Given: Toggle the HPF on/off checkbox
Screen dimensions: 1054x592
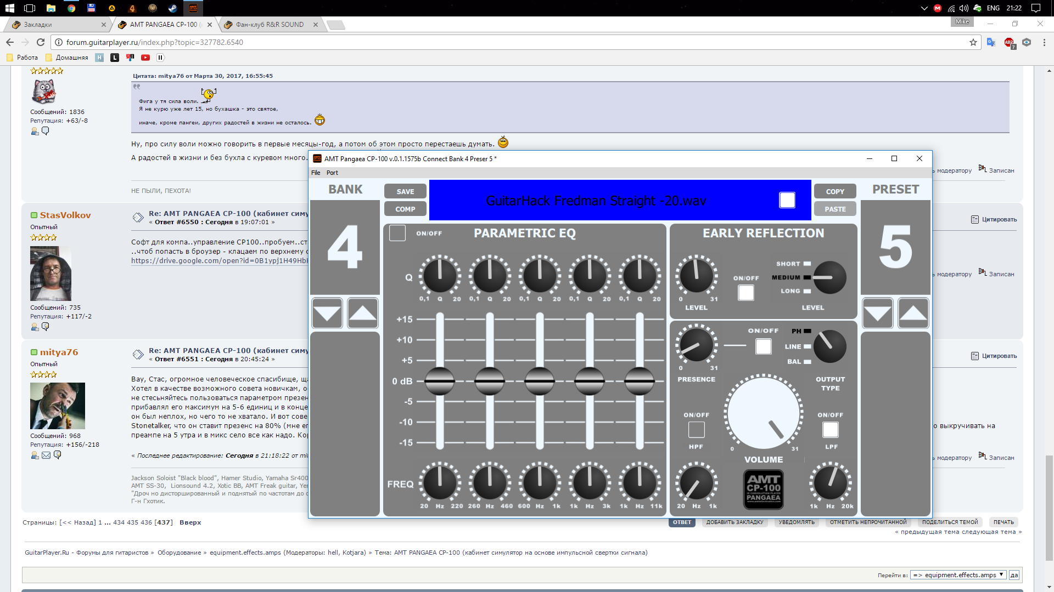Looking at the screenshot, I should (x=696, y=430).
